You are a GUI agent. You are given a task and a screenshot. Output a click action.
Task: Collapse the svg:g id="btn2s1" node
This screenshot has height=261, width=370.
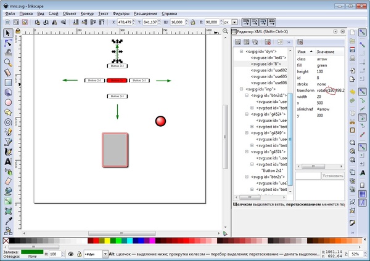tap(246, 95)
